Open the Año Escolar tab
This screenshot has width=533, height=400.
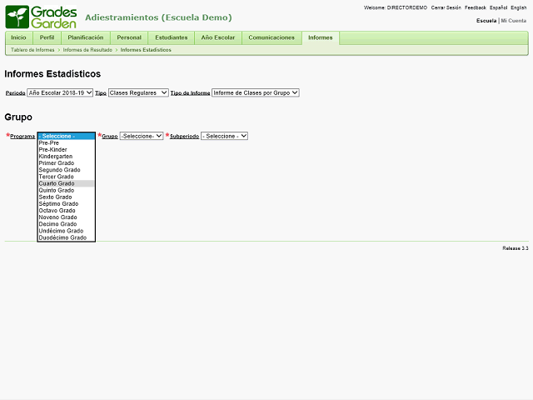pyautogui.click(x=218, y=37)
